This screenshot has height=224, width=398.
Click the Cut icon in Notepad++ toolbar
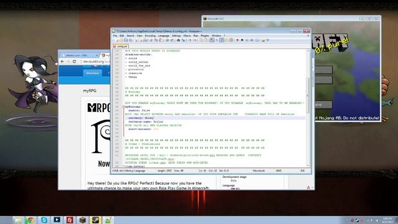pyautogui.click(x=151, y=40)
